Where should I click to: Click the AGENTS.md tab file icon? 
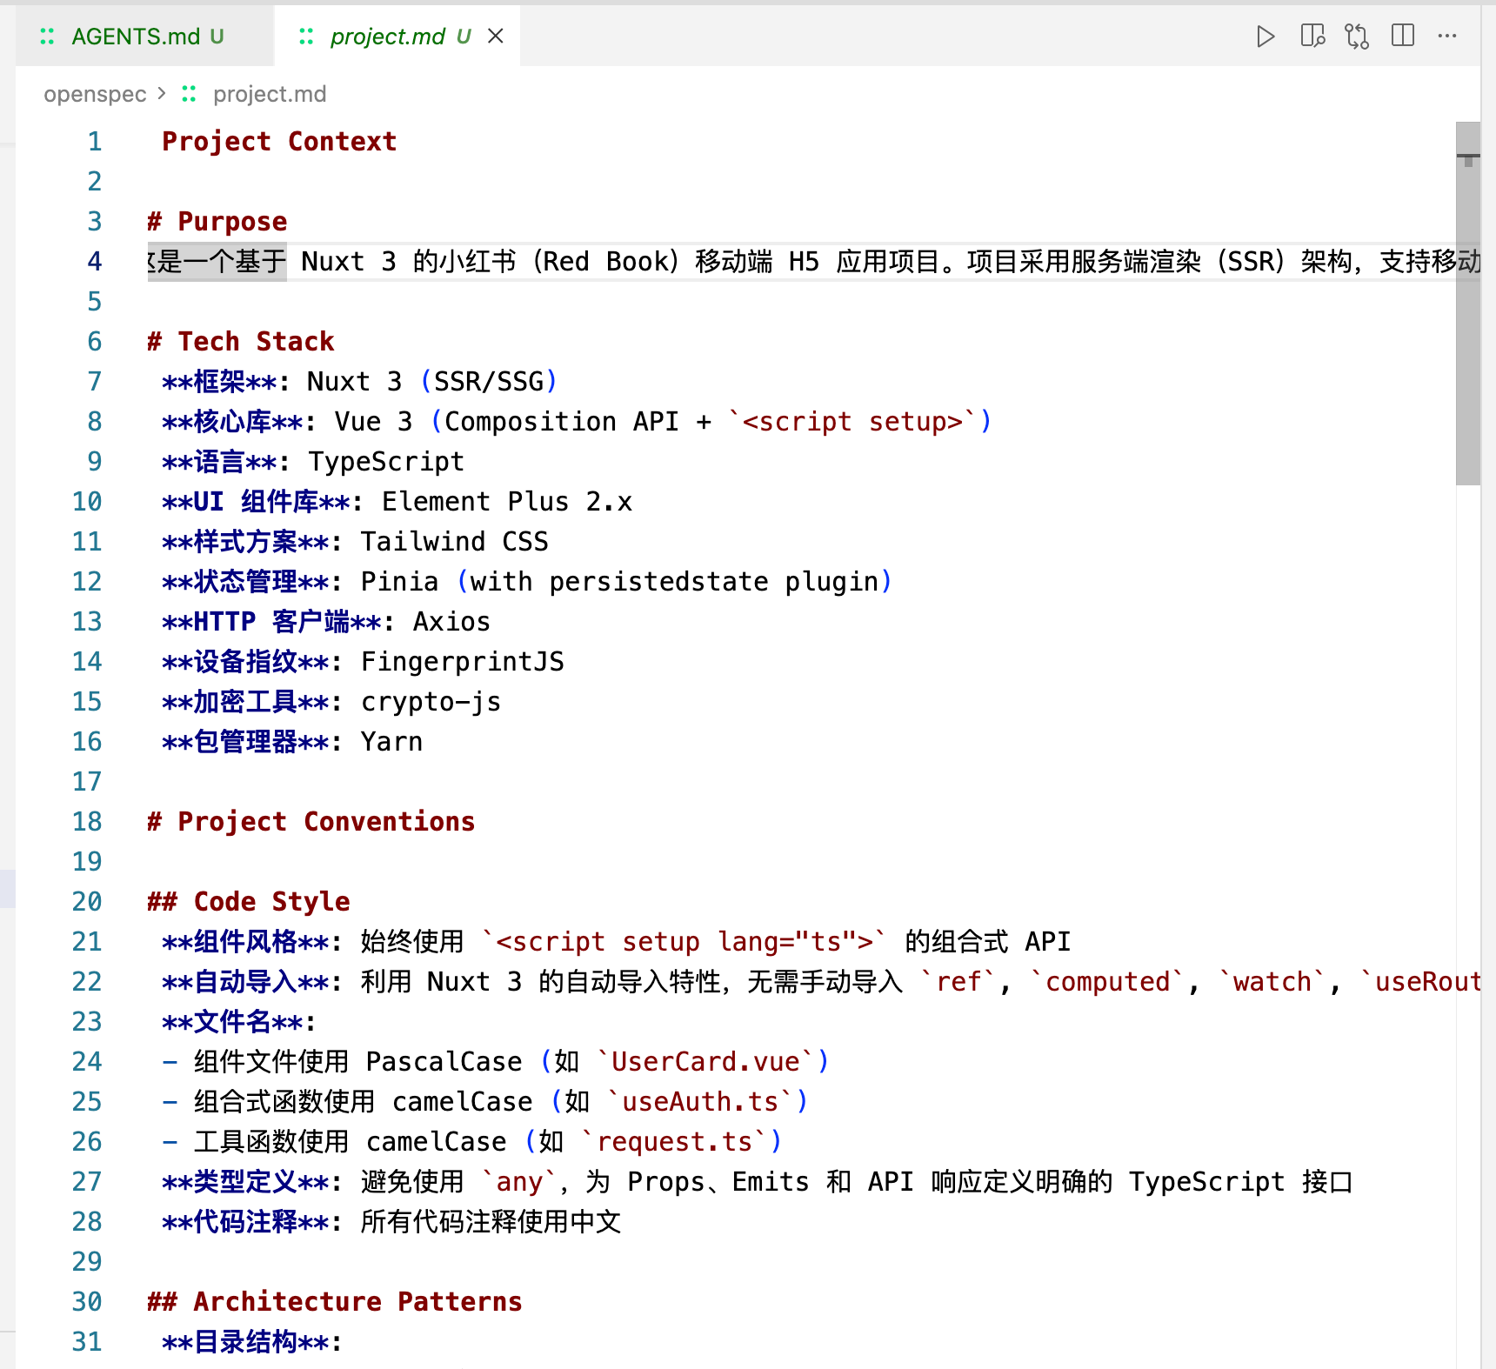pyautogui.click(x=47, y=37)
